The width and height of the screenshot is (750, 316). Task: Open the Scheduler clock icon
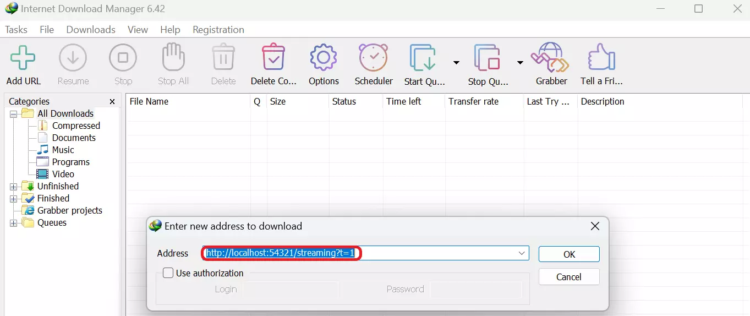click(374, 57)
